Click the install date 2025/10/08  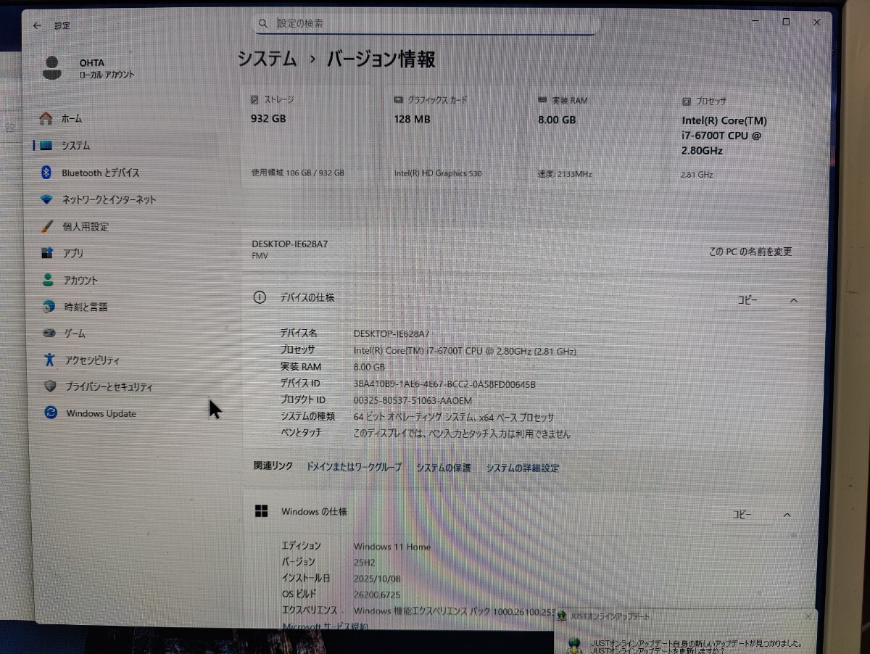[x=377, y=579]
